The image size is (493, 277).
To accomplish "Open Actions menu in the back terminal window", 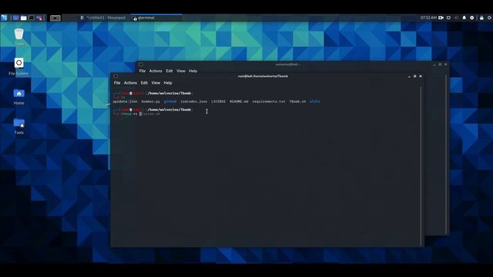I will pyautogui.click(x=156, y=71).
